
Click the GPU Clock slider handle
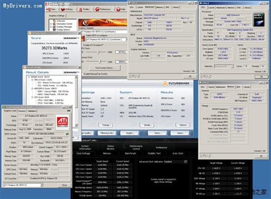[x=99, y=52]
